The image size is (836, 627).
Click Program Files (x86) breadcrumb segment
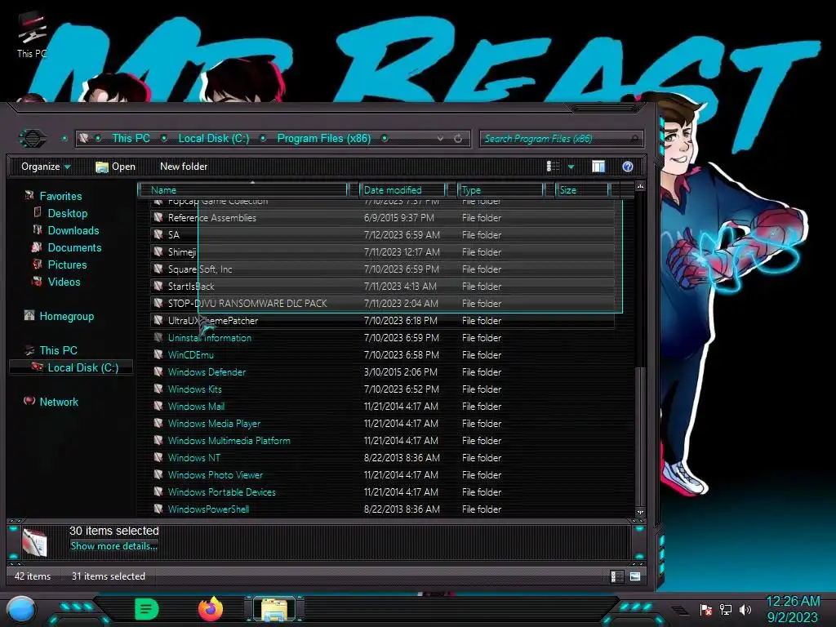(323, 139)
